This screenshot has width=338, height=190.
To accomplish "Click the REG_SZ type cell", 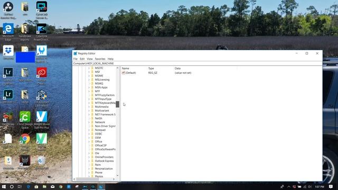I will tap(153, 73).
